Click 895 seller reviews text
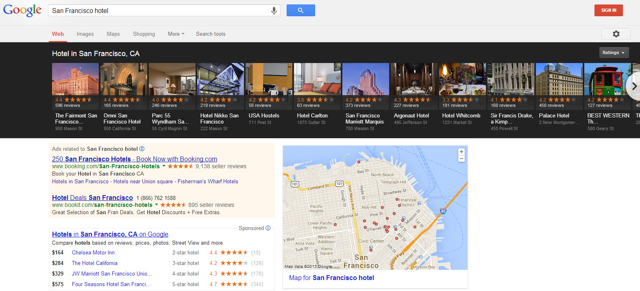This screenshot has width=640, height=291. point(211,205)
